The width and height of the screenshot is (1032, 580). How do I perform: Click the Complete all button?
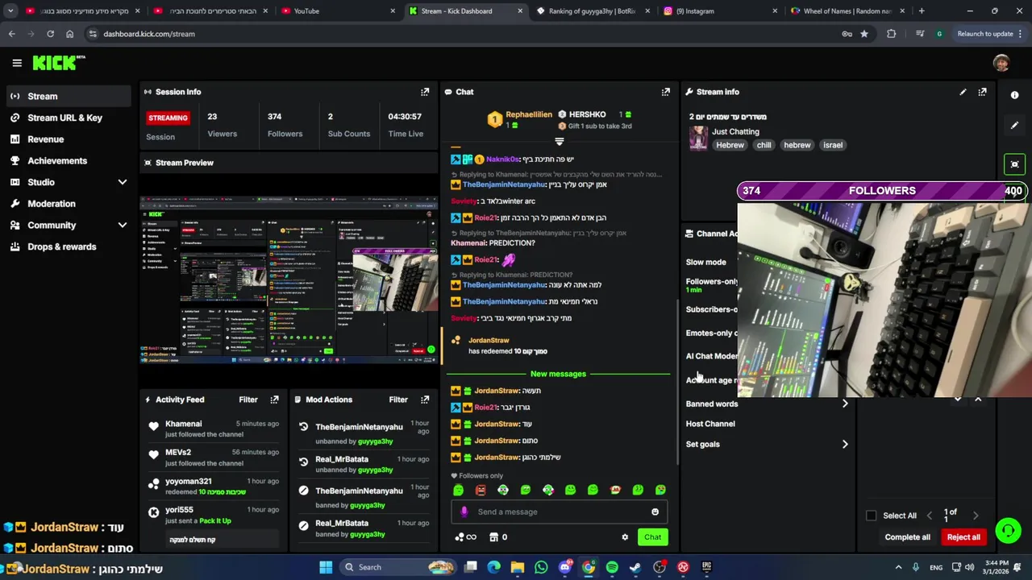[x=907, y=537]
